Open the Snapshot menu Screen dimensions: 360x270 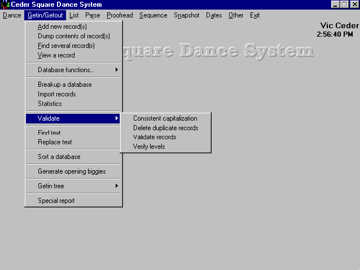pos(186,15)
